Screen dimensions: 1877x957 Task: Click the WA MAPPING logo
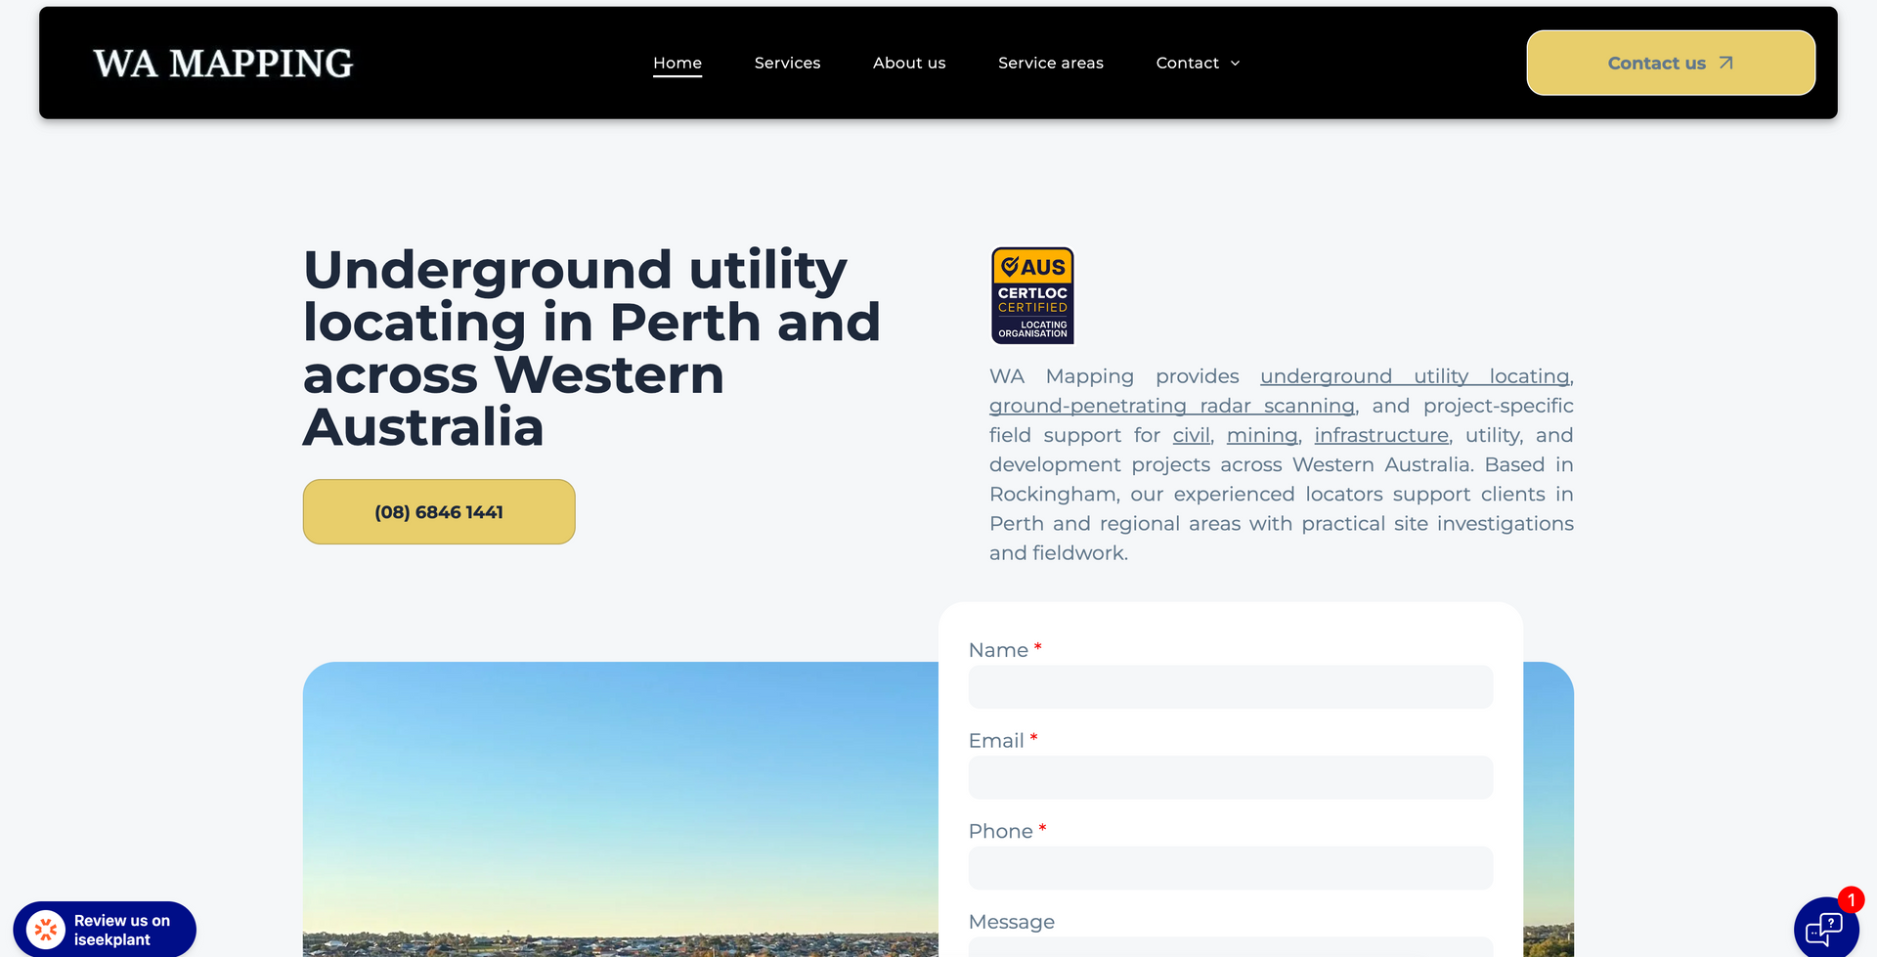pyautogui.click(x=223, y=64)
